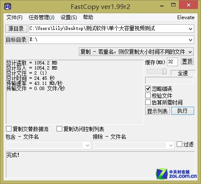Close the FastCopy window
Image resolution: width=201 pixels, height=184 pixels.
point(189,5)
